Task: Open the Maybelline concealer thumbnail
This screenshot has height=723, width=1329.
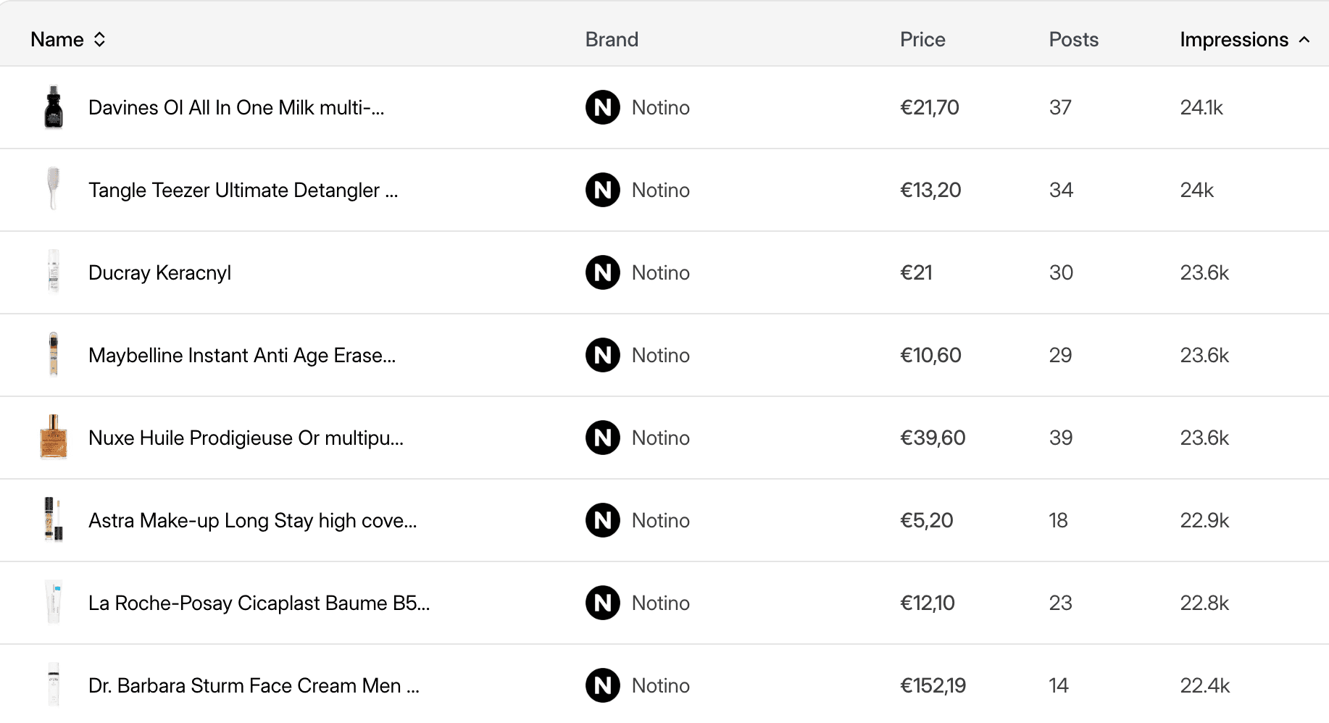Action: 54,354
